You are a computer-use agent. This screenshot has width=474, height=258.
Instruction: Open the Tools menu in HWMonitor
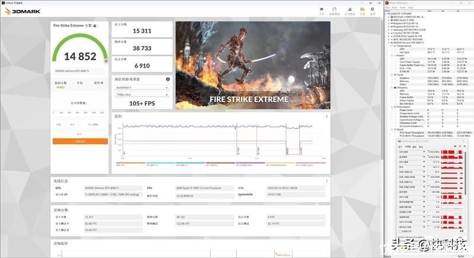pyautogui.click(x=403, y=8)
